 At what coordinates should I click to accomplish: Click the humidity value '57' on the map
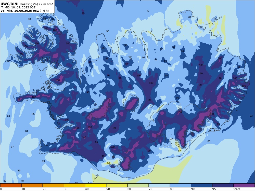pyautogui.click(x=180, y=151)
